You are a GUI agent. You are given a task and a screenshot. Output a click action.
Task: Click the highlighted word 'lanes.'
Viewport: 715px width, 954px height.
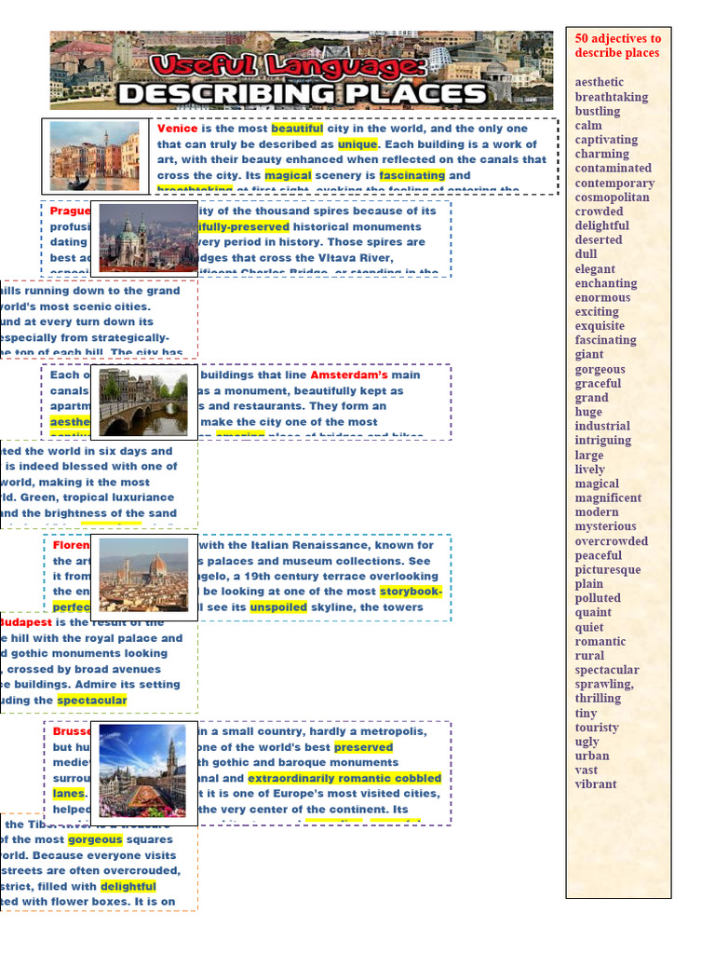click(70, 794)
